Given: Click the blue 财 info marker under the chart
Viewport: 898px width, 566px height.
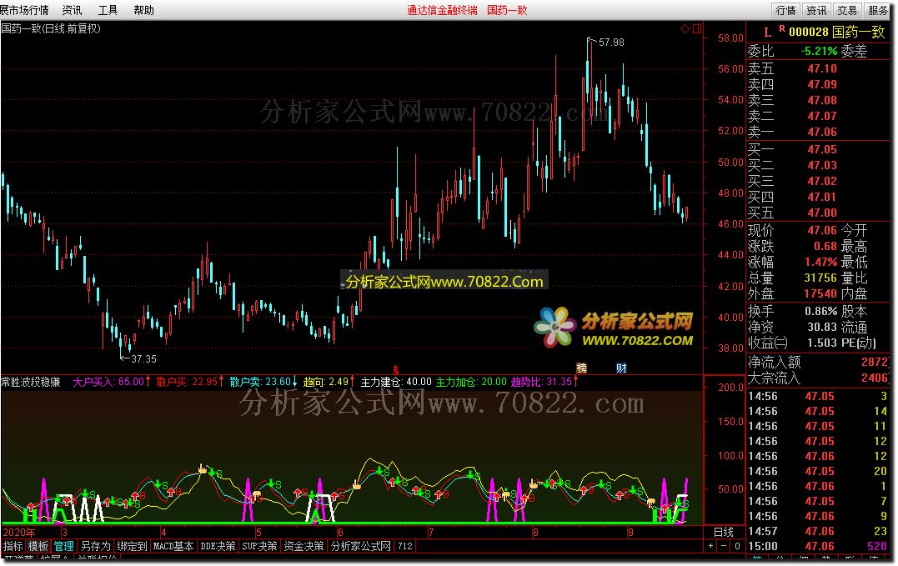Looking at the screenshot, I should click(621, 368).
